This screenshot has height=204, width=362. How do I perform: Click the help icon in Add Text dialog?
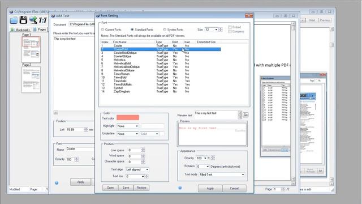pyautogui.click(x=57, y=183)
